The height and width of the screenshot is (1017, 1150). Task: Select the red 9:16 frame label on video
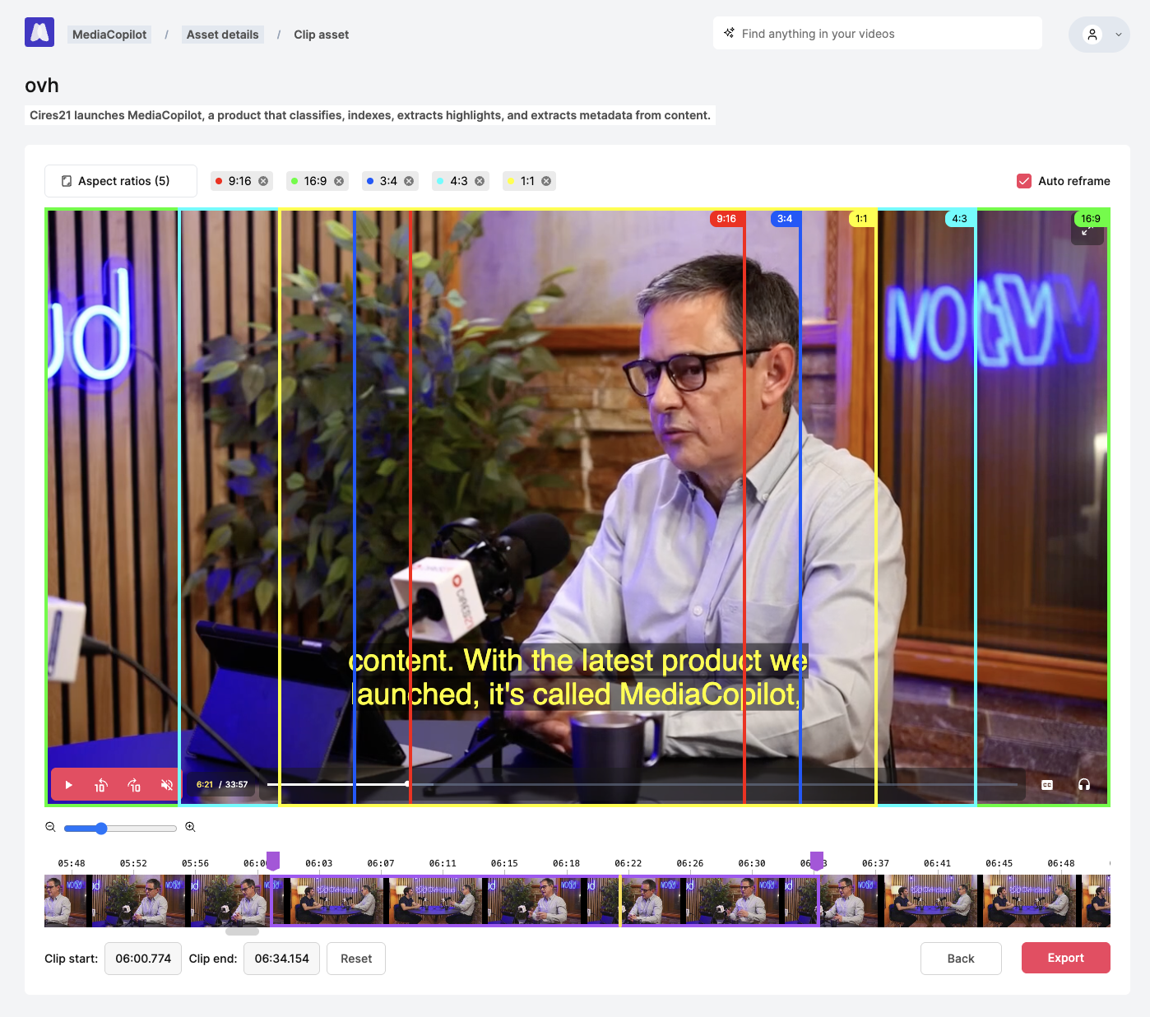point(726,219)
